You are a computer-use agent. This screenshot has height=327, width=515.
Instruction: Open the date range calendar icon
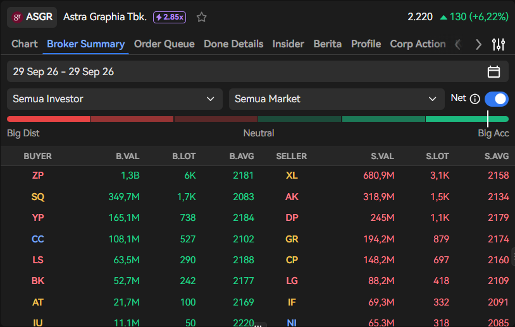493,71
